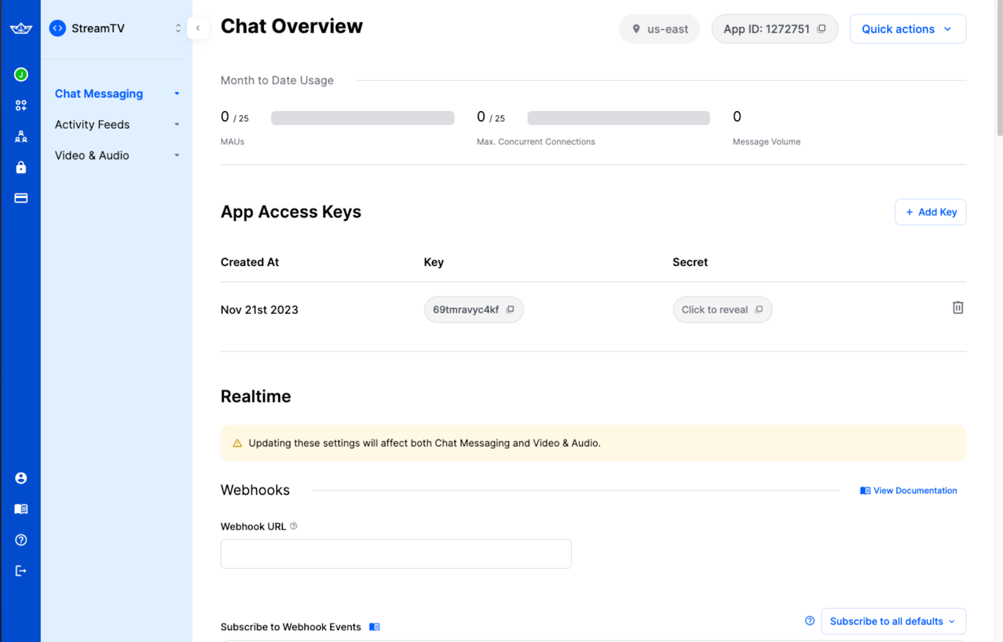Open the security lock icon
The width and height of the screenshot is (1003, 642).
[x=21, y=167]
